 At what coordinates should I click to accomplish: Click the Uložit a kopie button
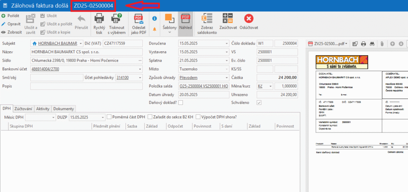(x=55, y=32)
